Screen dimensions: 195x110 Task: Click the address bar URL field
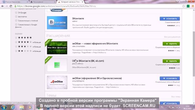click(x=98, y=6)
